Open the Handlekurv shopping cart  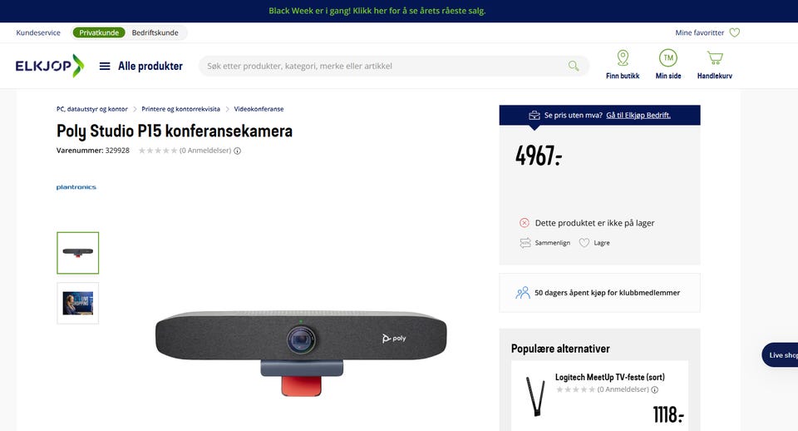[x=715, y=58]
